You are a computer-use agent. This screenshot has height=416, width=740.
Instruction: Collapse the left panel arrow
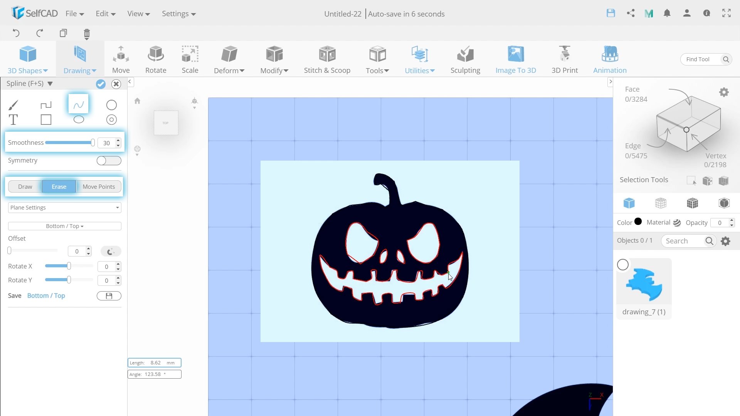pyautogui.click(x=130, y=82)
